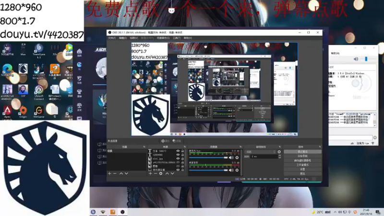Click the transition duration stepper arrows
The width and height of the screenshot is (384, 216).
point(280,156)
